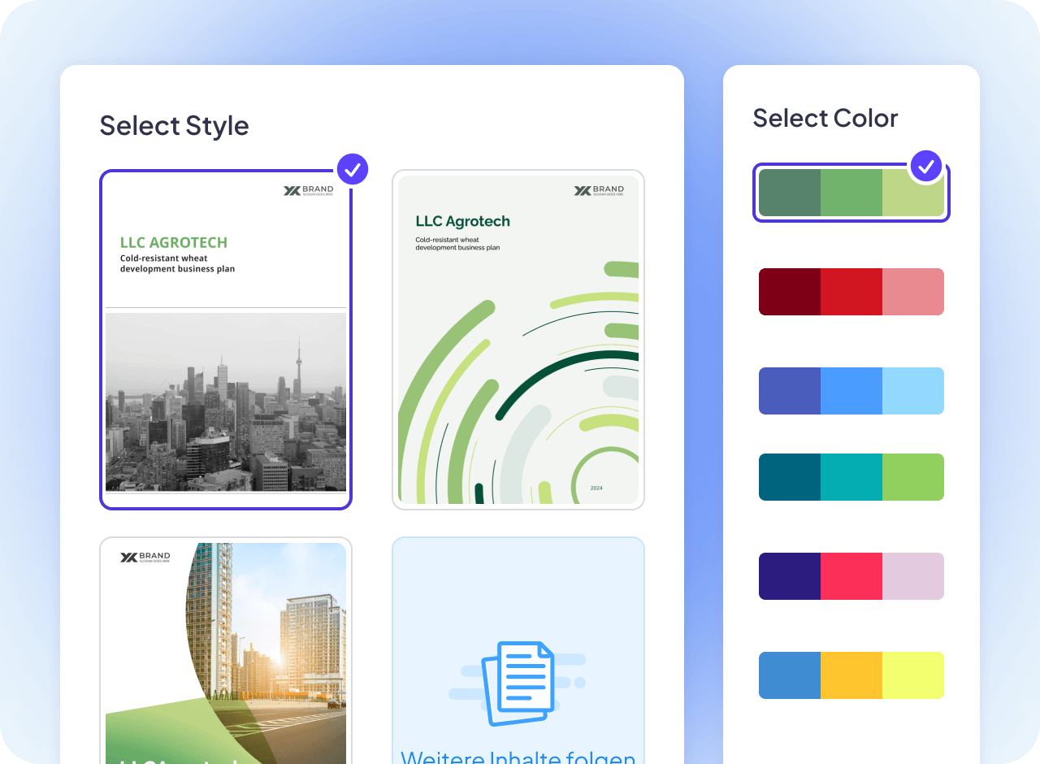1040x764 pixels.
Task: Select the sunlit skyscraper cover style
Action: (226, 650)
